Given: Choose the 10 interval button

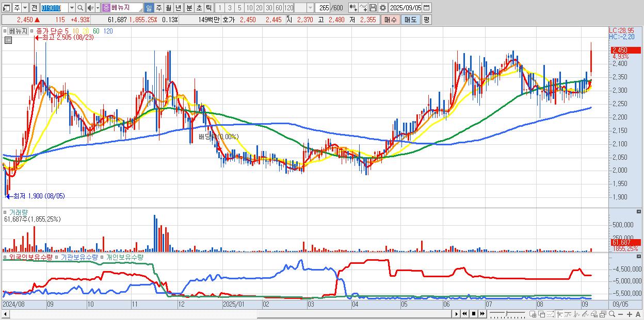Looking at the screenshot, I should tap(249, 8).
